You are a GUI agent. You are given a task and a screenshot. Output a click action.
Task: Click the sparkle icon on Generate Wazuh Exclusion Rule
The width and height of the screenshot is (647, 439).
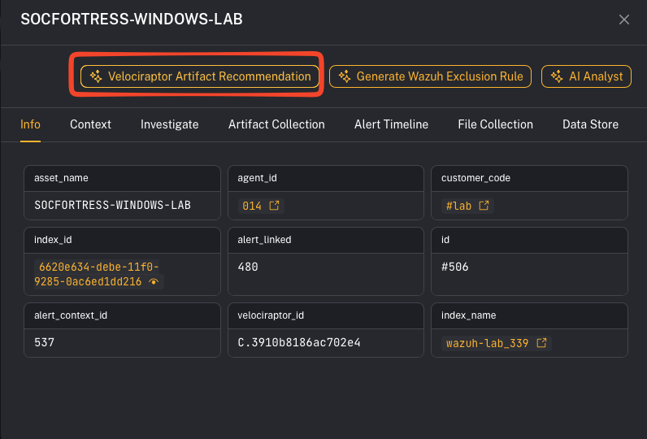click(345, 76)
